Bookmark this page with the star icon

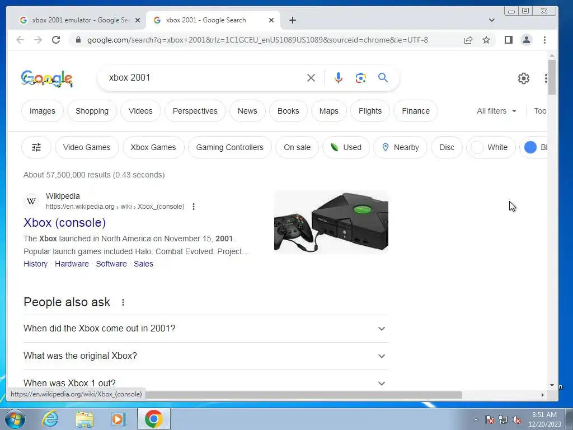(x=486, y=40)
